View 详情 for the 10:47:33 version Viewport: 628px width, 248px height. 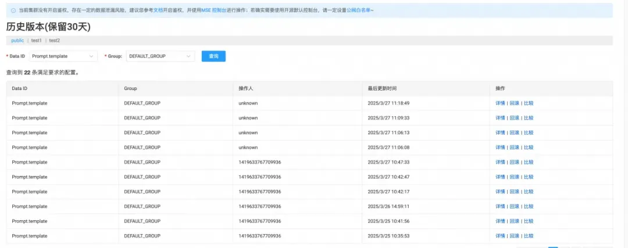click(x=500, y=162)
